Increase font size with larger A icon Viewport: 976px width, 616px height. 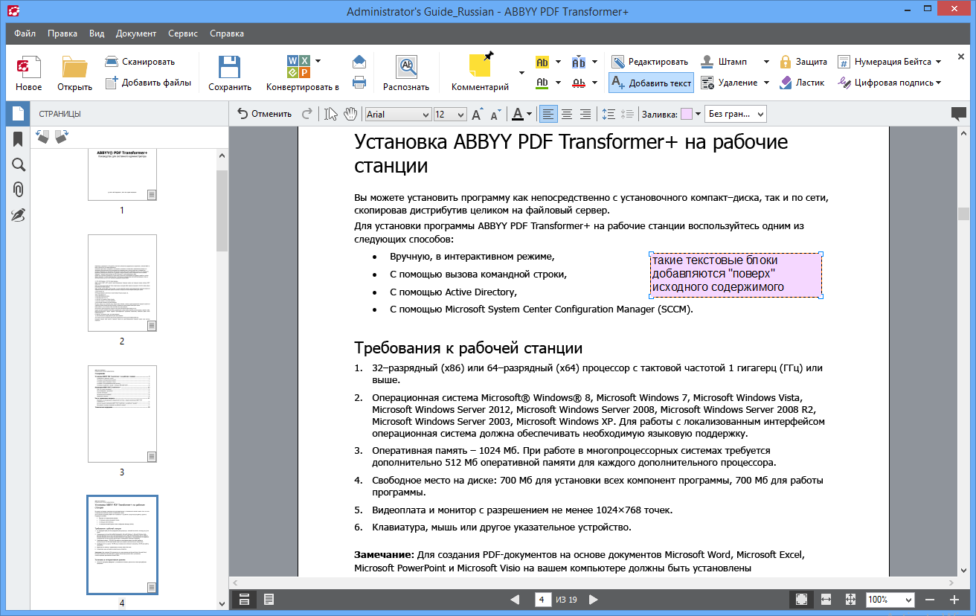pos(478,114)
